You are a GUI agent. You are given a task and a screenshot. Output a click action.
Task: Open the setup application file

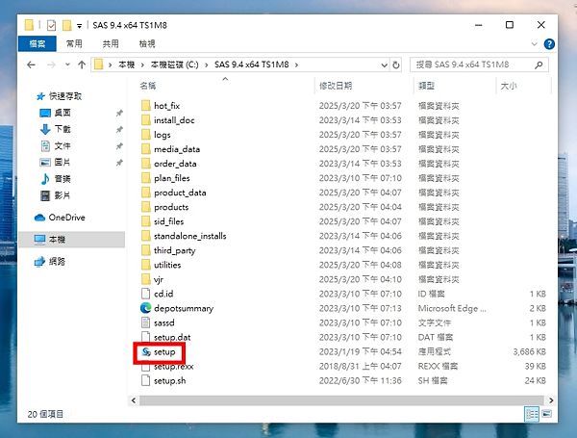[x=164, y=353]
